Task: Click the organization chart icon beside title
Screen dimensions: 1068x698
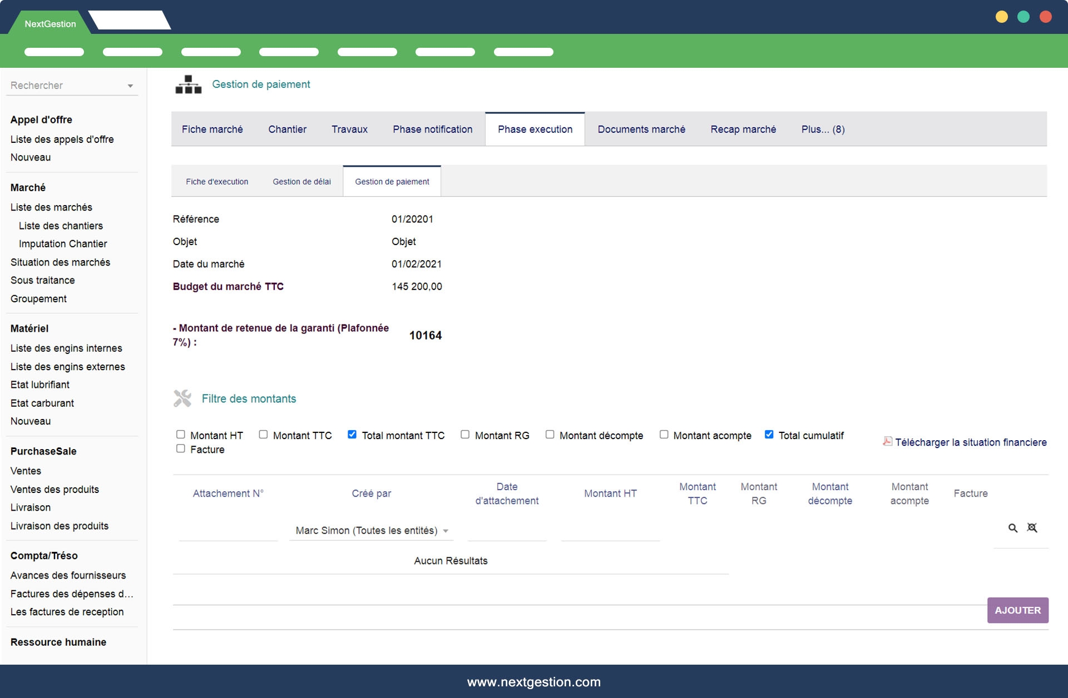Action: coord(189,84)
